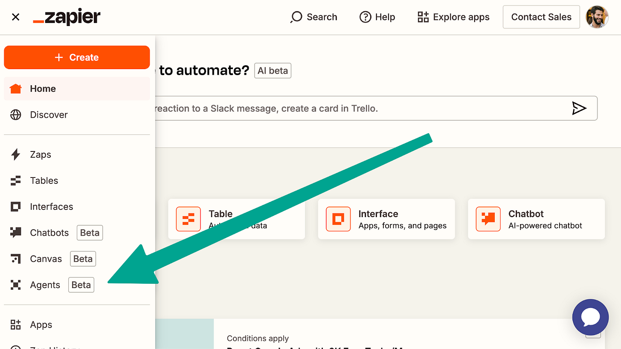Viewport: 621px width, 349px height.
Task: Click the Beta badge beside Agents
Action: pos(81,285)
